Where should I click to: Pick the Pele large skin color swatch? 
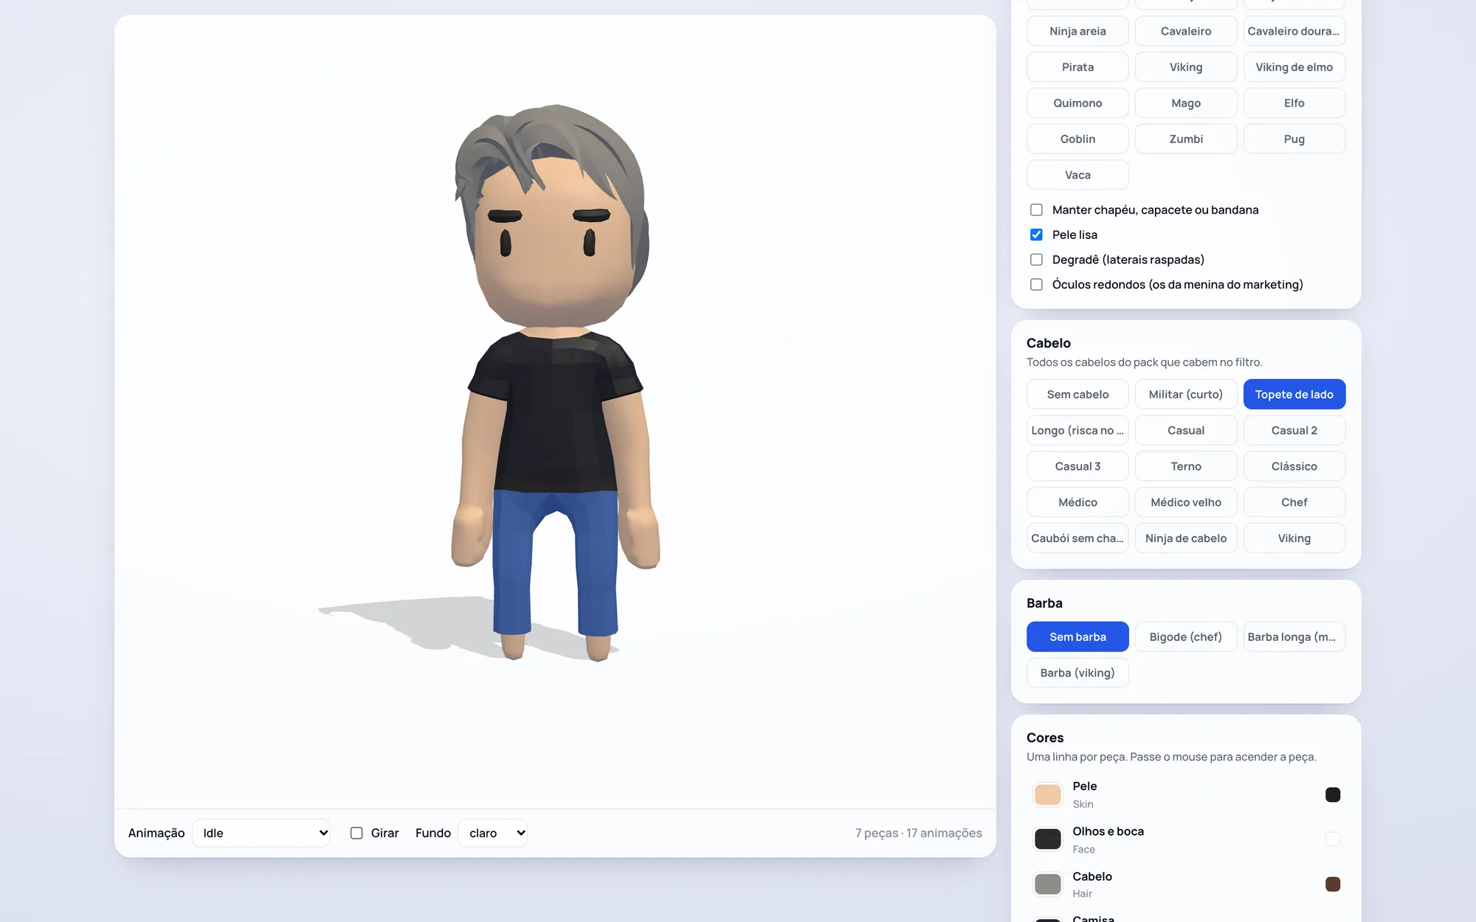pos(1047,794)
